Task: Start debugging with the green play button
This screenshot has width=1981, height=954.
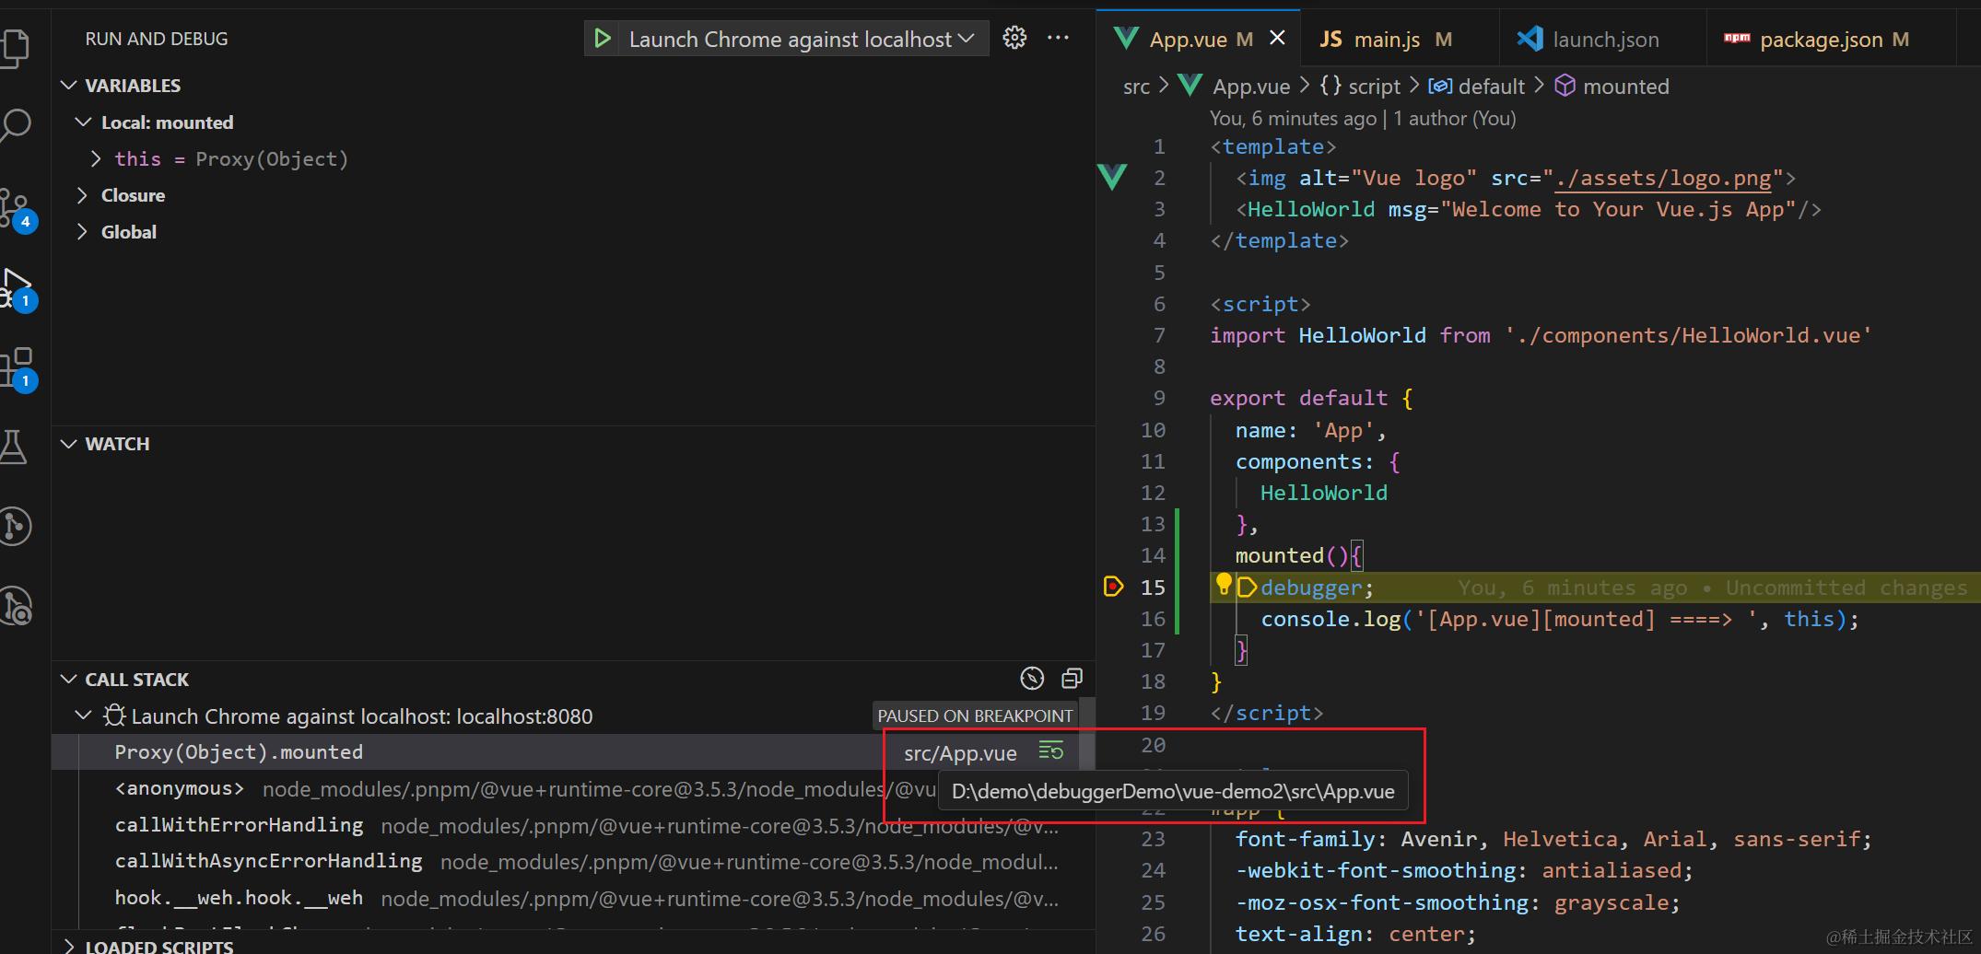Action: coord(603,39)
